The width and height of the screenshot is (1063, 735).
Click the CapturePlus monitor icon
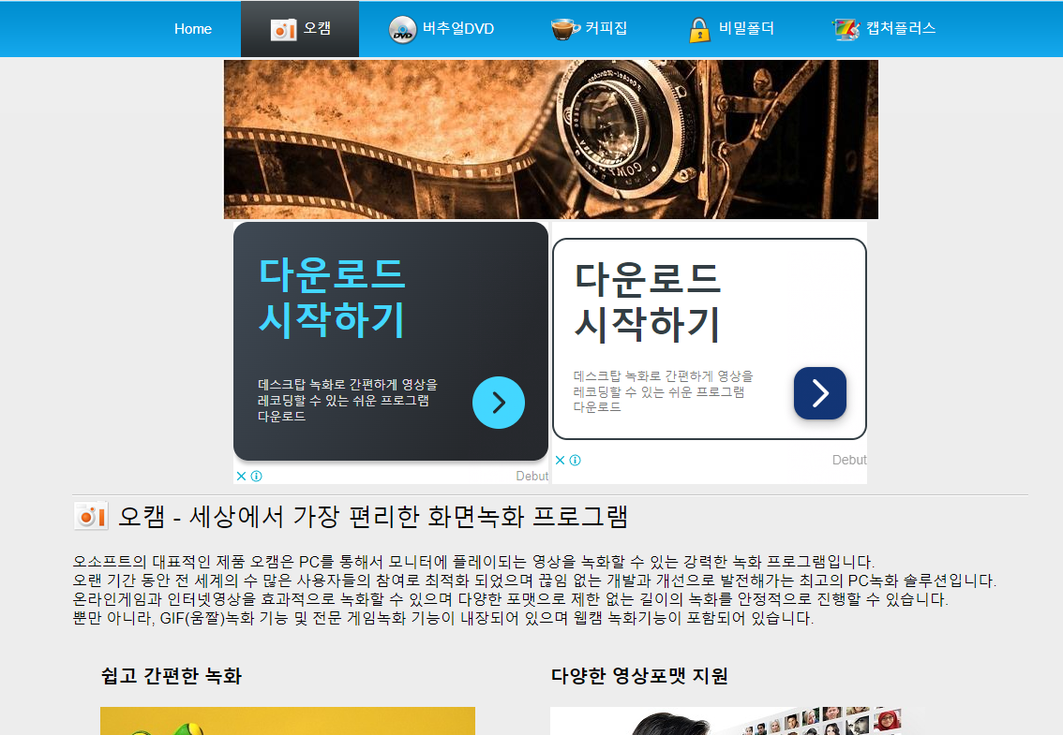pyautogui.click(x=846, y=30)
